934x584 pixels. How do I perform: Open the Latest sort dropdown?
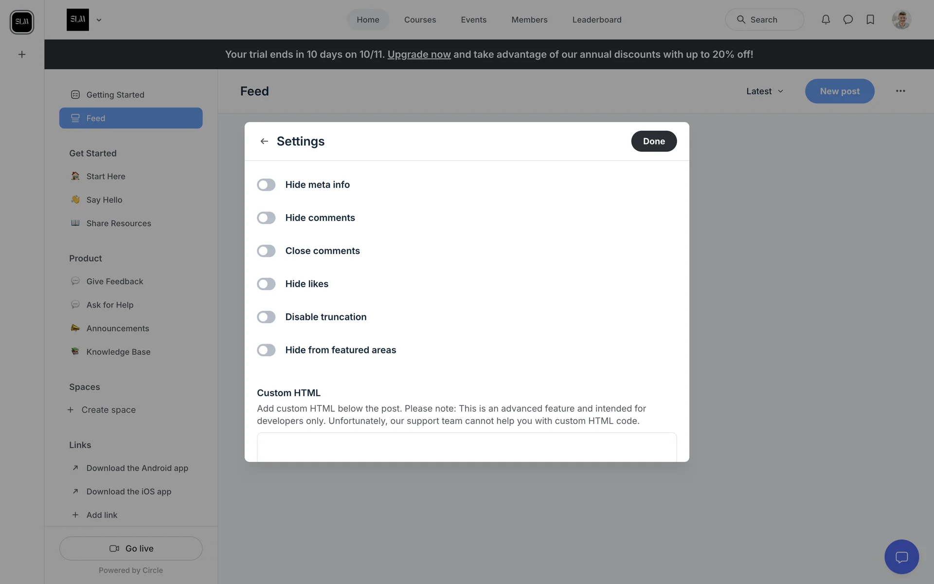tap(765, 91)
